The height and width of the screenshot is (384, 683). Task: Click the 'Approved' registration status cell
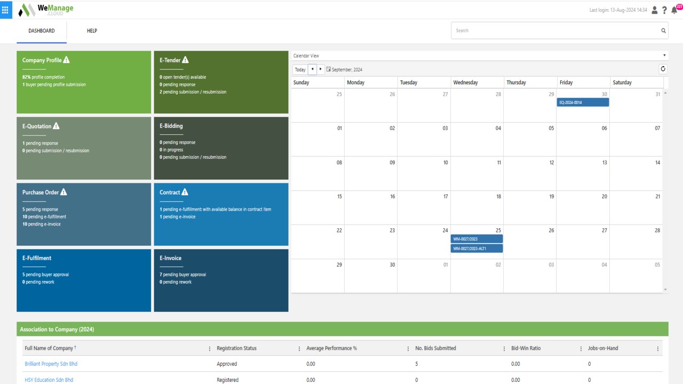pos(227,364)
